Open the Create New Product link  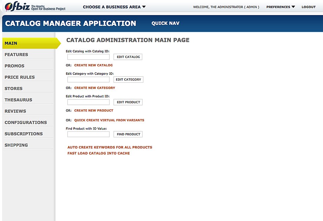[94, 110]
